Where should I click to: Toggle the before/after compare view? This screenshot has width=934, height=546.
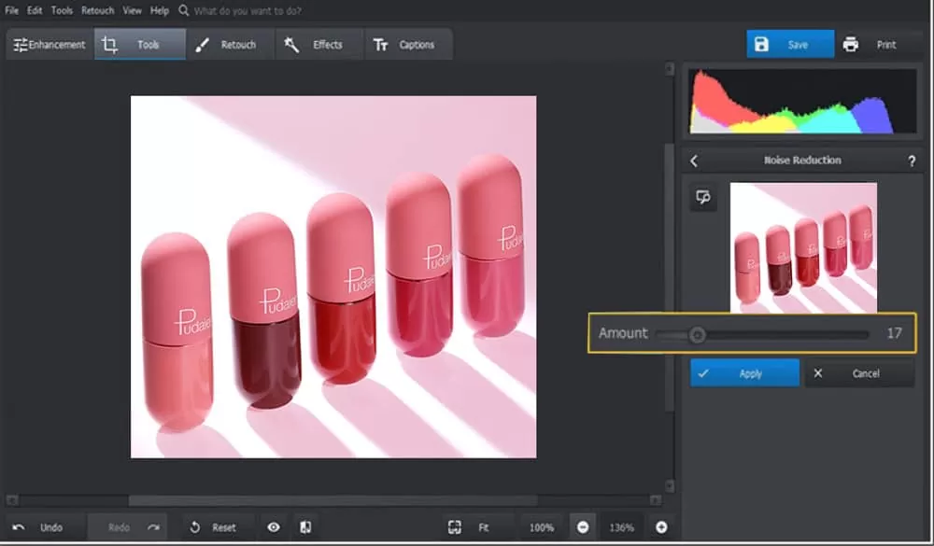(x=305, y=527)
